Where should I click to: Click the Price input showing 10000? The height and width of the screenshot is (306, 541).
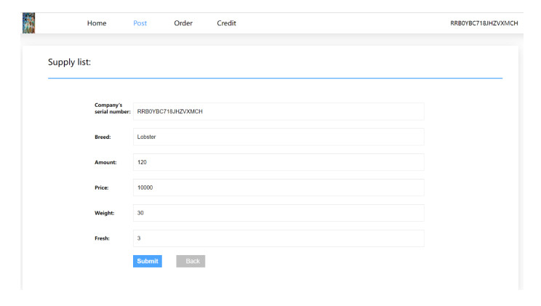point(278,188)
